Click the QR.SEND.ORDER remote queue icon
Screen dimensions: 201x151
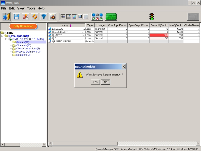coord(50,42)
